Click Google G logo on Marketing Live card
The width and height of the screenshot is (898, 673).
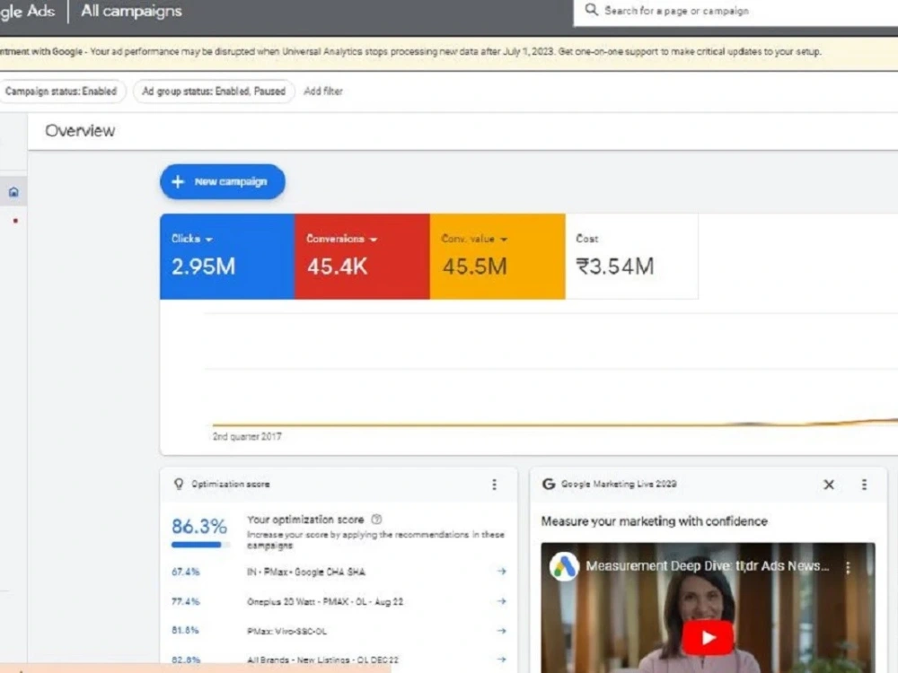point(548,485)
